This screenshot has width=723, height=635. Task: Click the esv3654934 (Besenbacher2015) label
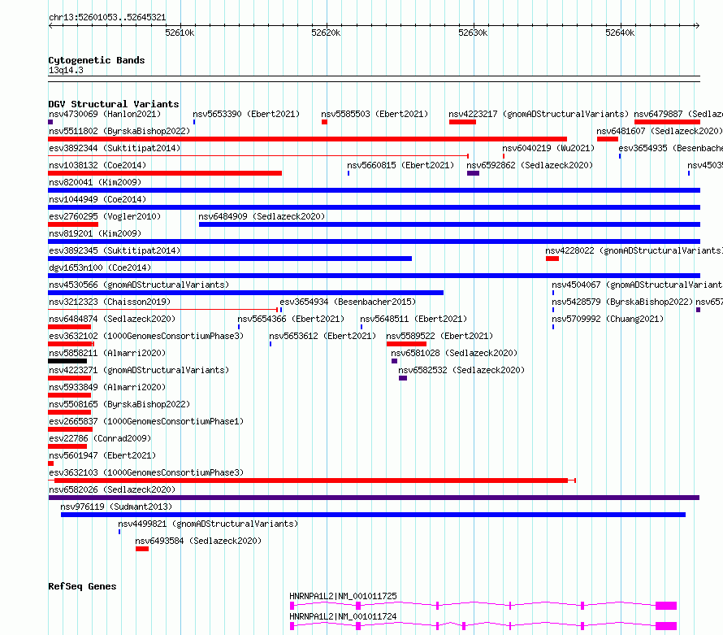click(x=348, y=302)
